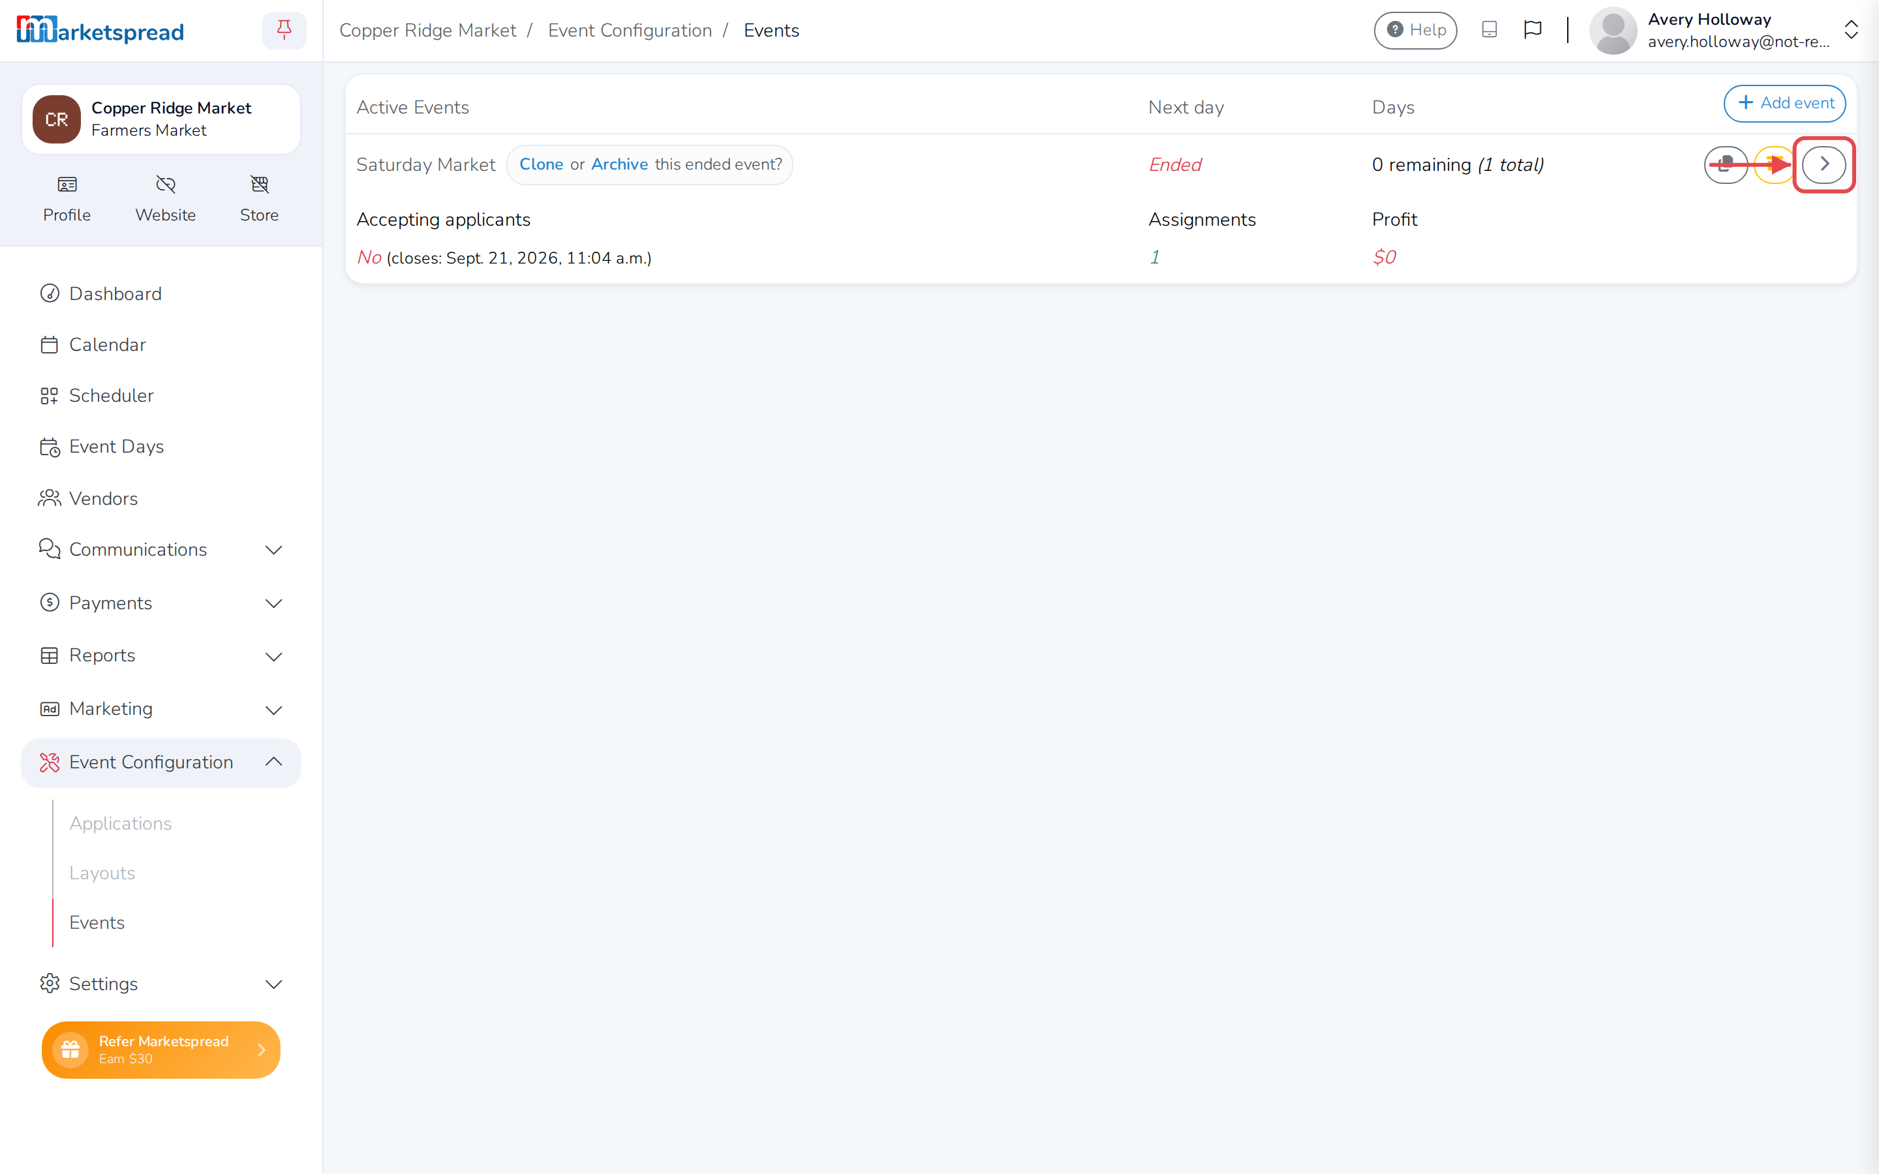Open the Website shortcut icon
Image resolution: width=1879 pixels, height=1174 pixels.
[165, 184]
